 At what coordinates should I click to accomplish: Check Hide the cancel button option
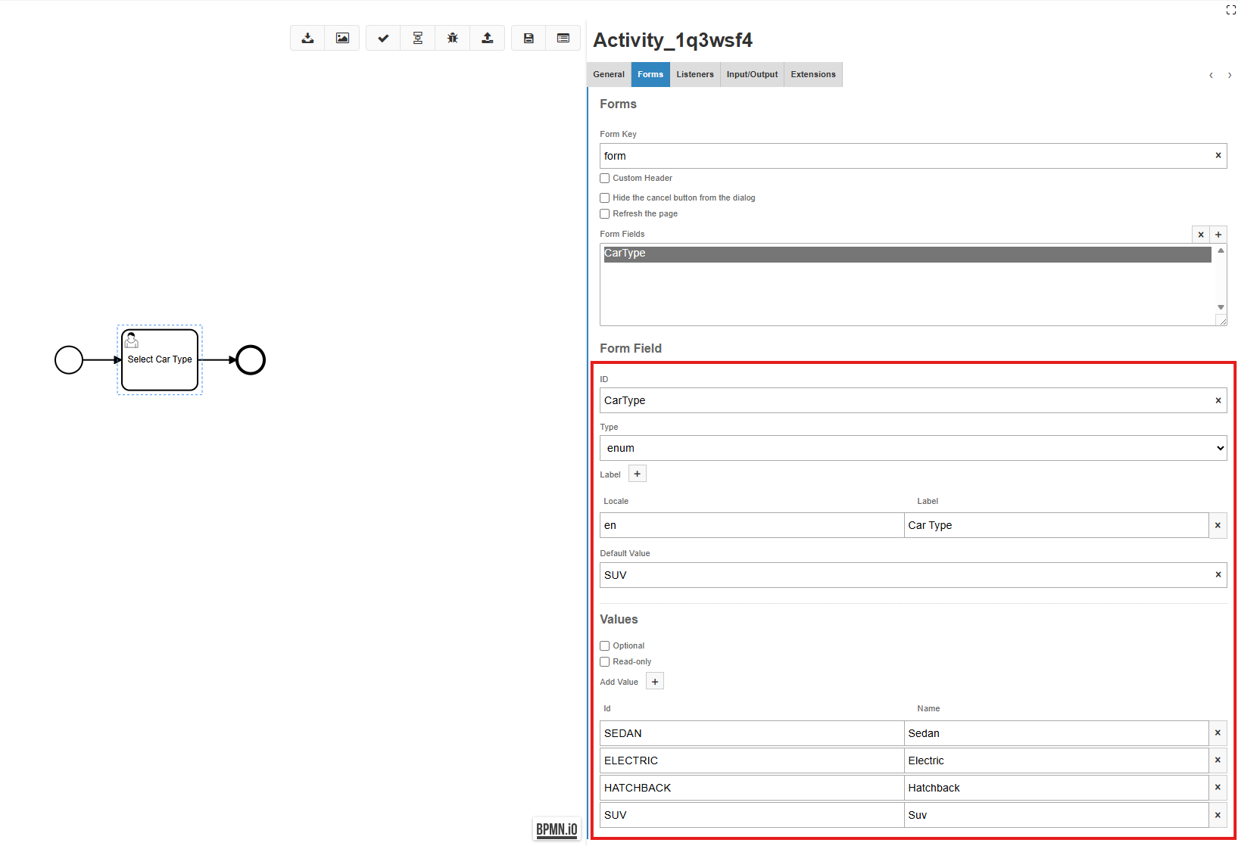pyautogui.click(x=605, y=198)
